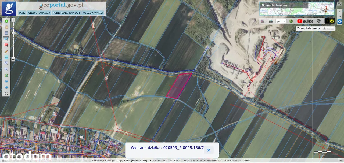Open the WYSZUKIWANIA menu

(93, 13)
